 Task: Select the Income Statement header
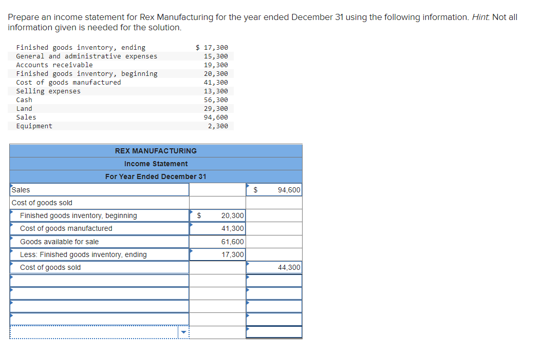(156, 164)
